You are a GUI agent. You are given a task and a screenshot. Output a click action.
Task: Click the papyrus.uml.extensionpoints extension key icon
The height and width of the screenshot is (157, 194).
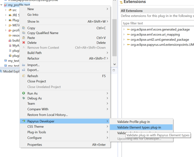128,45
